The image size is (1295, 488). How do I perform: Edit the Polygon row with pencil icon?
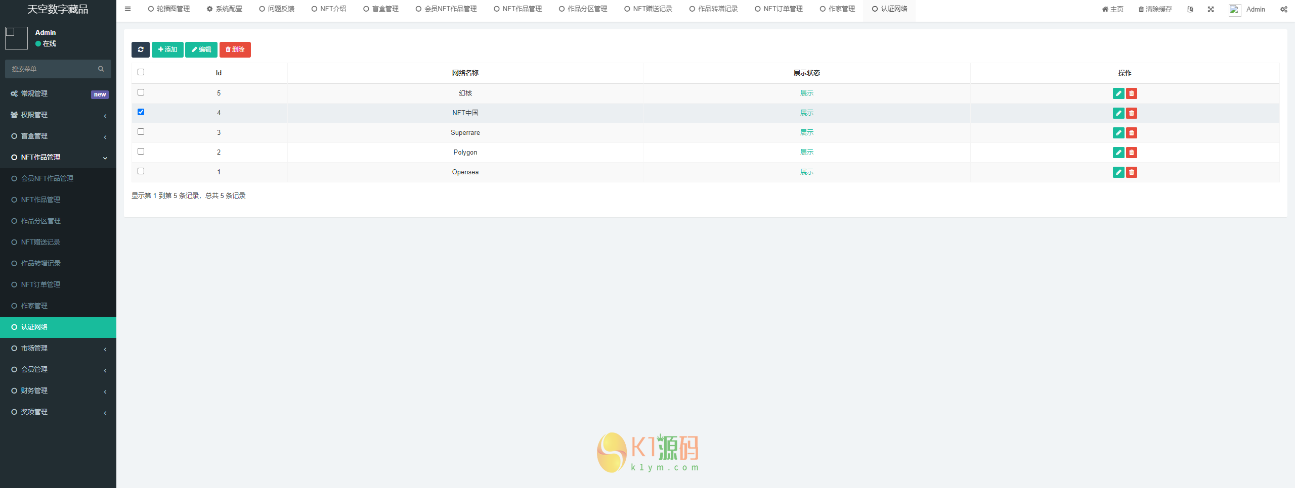(1118, 153)
